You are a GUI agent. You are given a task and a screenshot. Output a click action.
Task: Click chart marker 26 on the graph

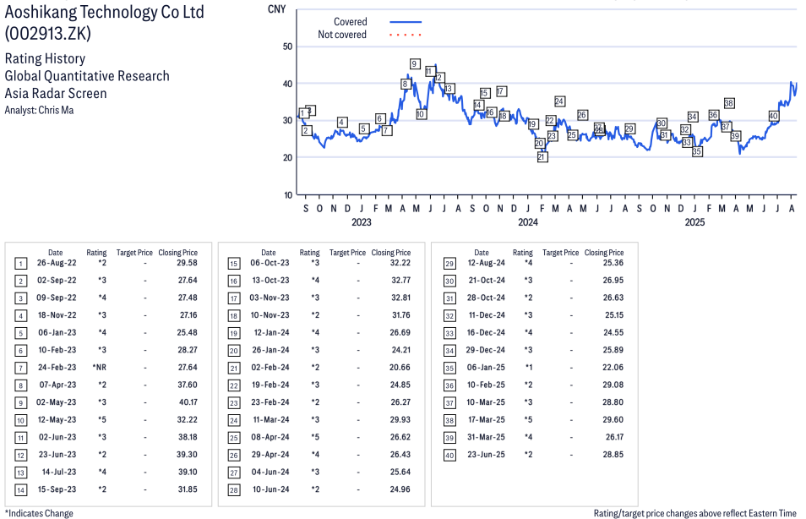click(x=582, y=115)
